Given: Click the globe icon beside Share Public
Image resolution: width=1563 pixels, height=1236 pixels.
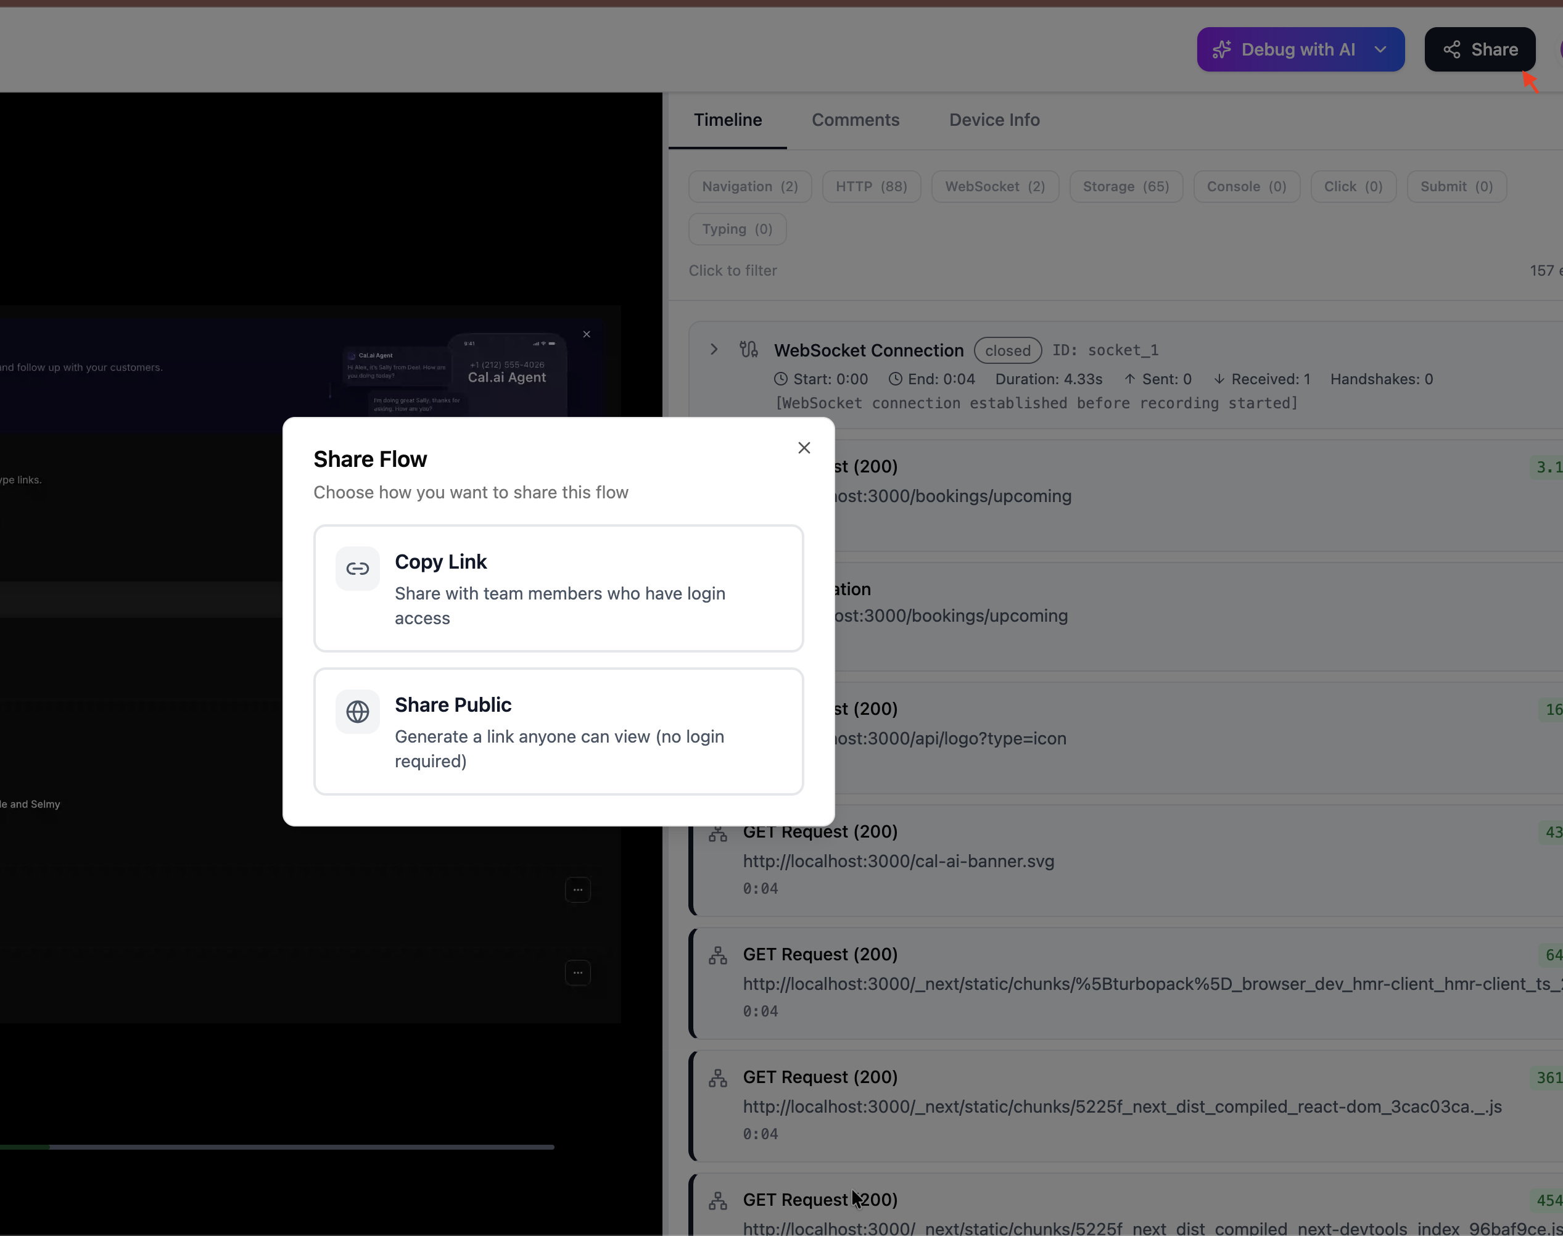Looking at the screenshot, I should 358,711.
